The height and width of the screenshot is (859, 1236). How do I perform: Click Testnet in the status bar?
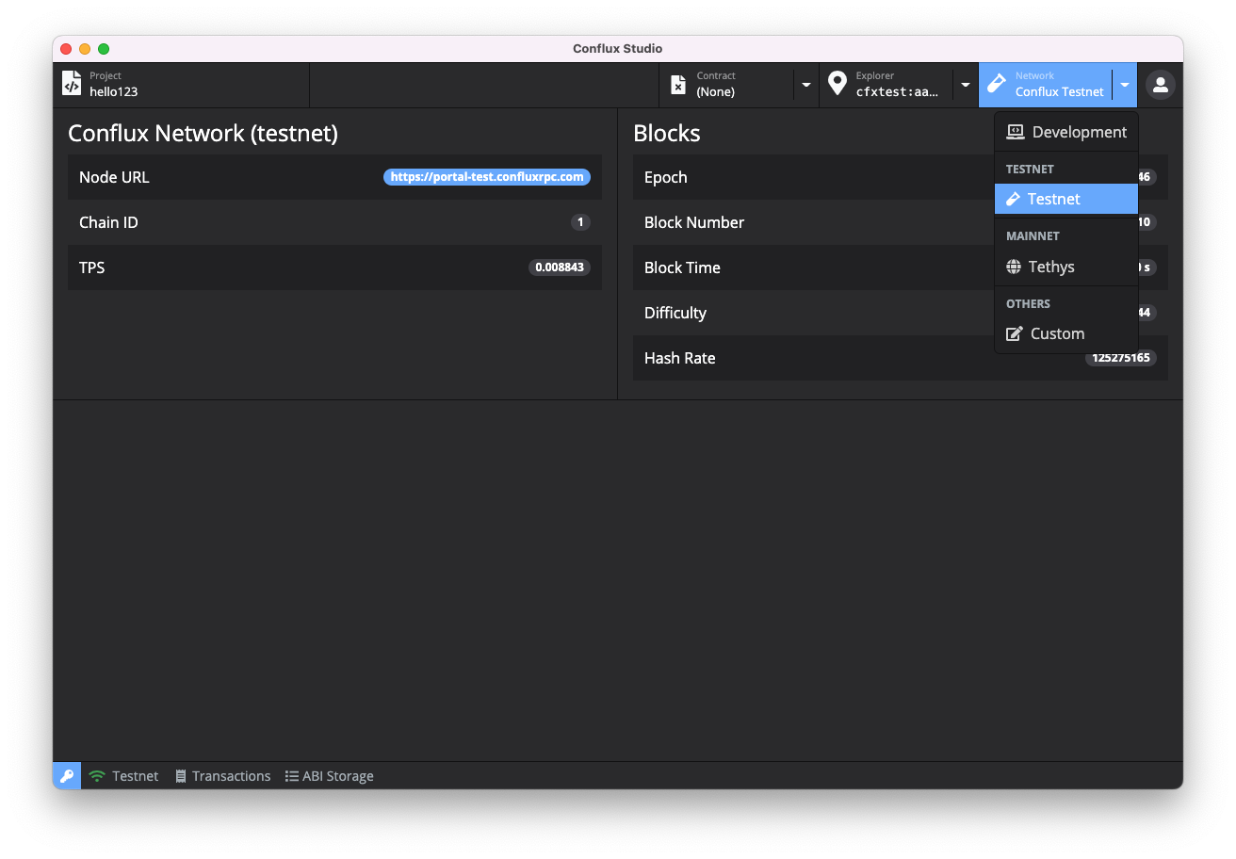[x=135, y=776]
